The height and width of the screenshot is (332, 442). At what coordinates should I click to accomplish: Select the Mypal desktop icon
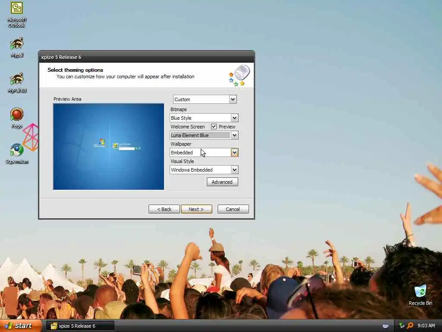(17, 47)
